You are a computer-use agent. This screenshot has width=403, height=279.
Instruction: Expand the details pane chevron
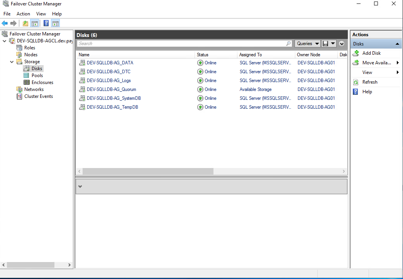tap(80, 187)
